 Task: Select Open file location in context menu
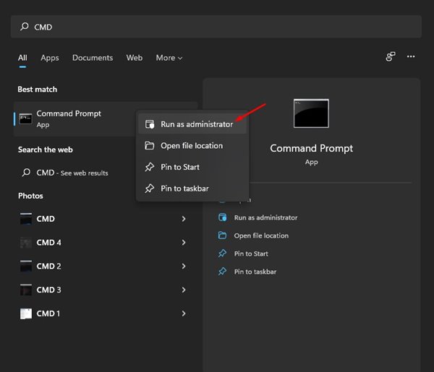click(191, 146)
